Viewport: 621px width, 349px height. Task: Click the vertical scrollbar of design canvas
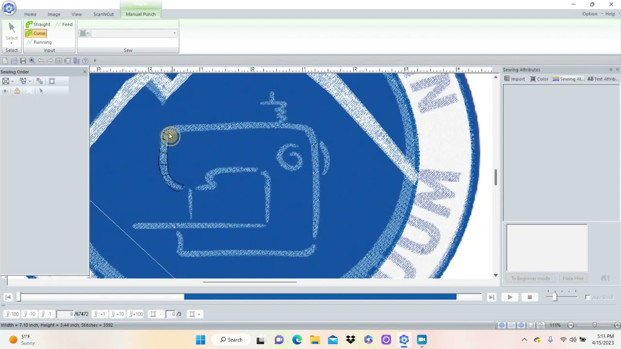point(495,177)
